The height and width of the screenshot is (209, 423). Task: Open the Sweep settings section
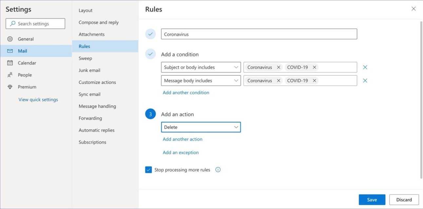(x=85, y=58)
